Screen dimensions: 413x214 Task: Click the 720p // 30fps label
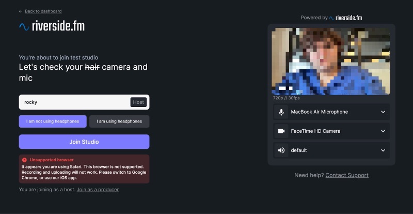(x=287, y=98)
